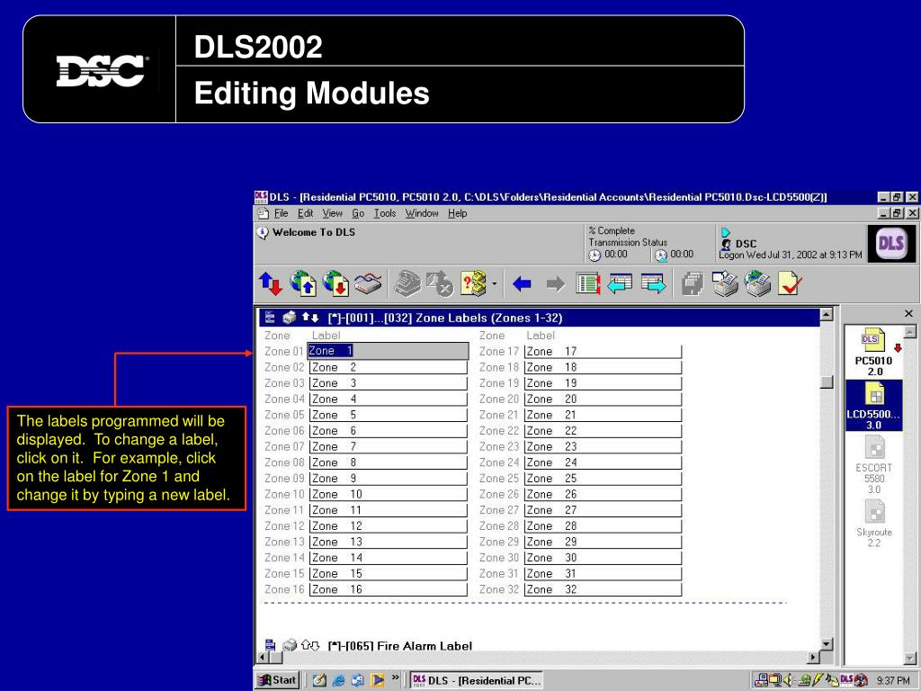Click the globe download icon with red arrow
Viewport: 921px width, 691px height.
pyautogui.click(x=335, y=283)
